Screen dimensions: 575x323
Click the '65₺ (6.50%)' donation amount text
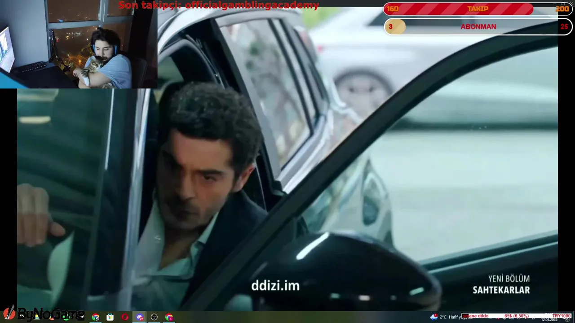[516, 316]
